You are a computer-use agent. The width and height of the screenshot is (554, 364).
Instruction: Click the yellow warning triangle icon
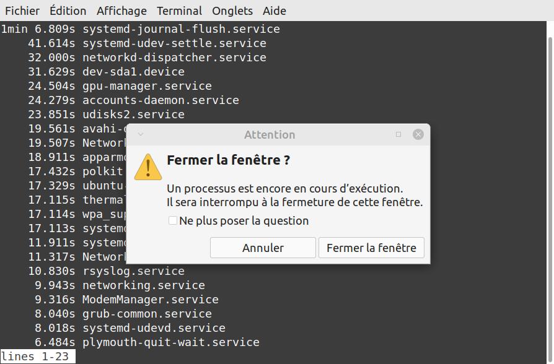tap(148, 167)
